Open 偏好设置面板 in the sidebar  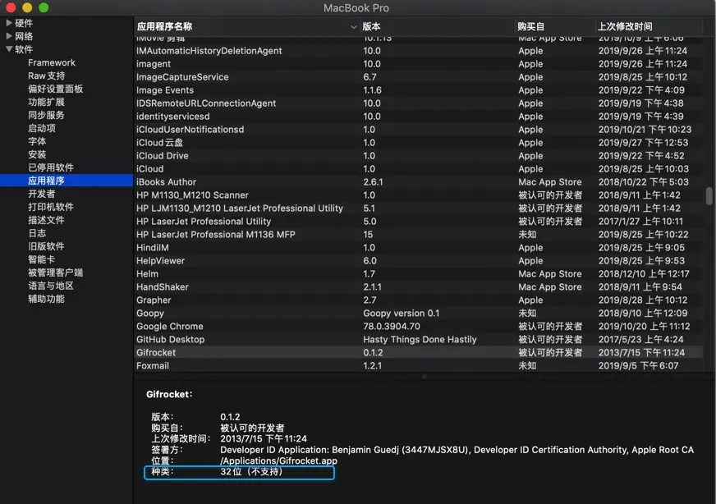[x=55, y=89]
